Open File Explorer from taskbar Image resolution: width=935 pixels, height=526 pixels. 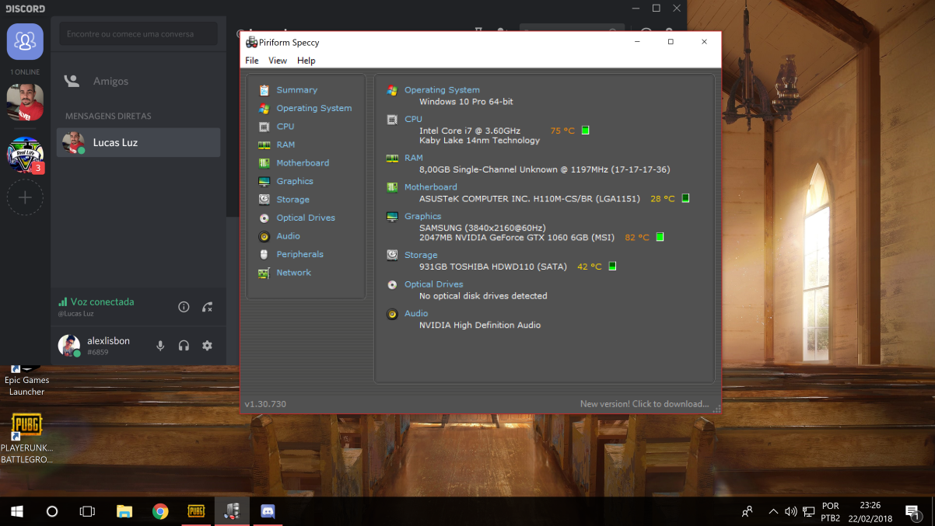click(x=124, y=511)
